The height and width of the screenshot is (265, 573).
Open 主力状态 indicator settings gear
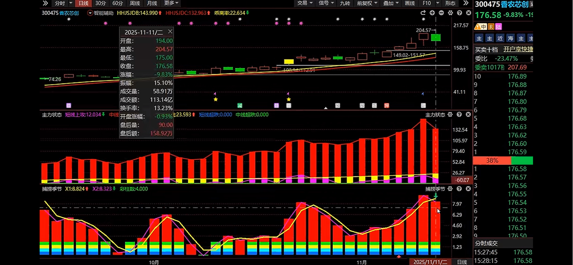[x=450, y=115]
